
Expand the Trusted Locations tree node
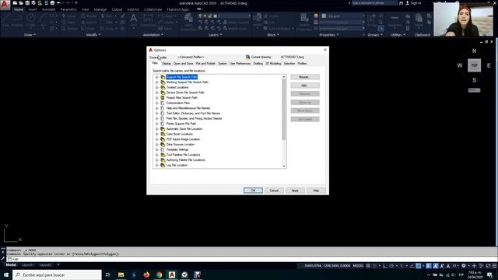(156, 87)
